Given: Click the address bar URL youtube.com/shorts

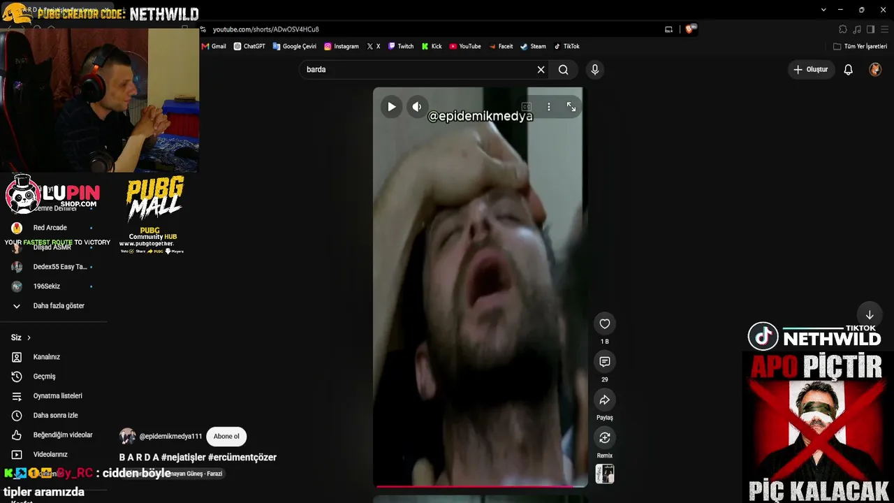Looking at the screenshot, I should pos(266,29).
